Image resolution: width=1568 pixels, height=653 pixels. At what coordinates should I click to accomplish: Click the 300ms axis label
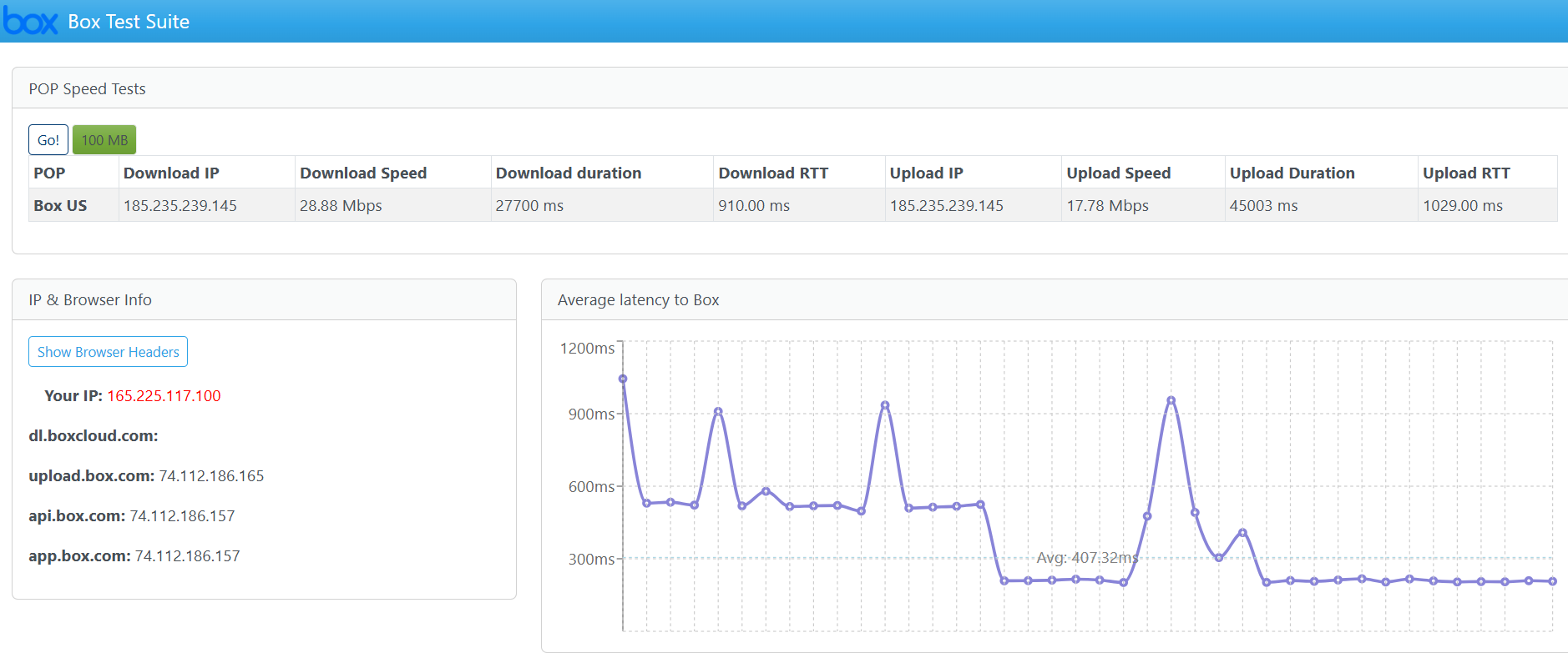(592, 559)
